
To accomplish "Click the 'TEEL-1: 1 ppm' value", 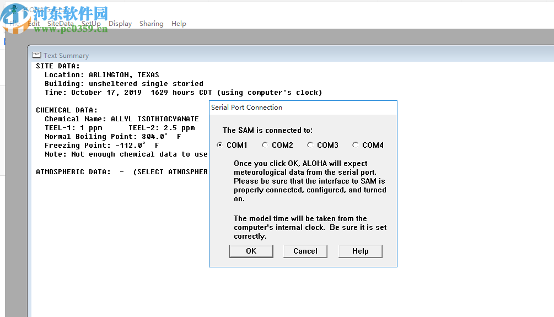I will tap(73, 128).
